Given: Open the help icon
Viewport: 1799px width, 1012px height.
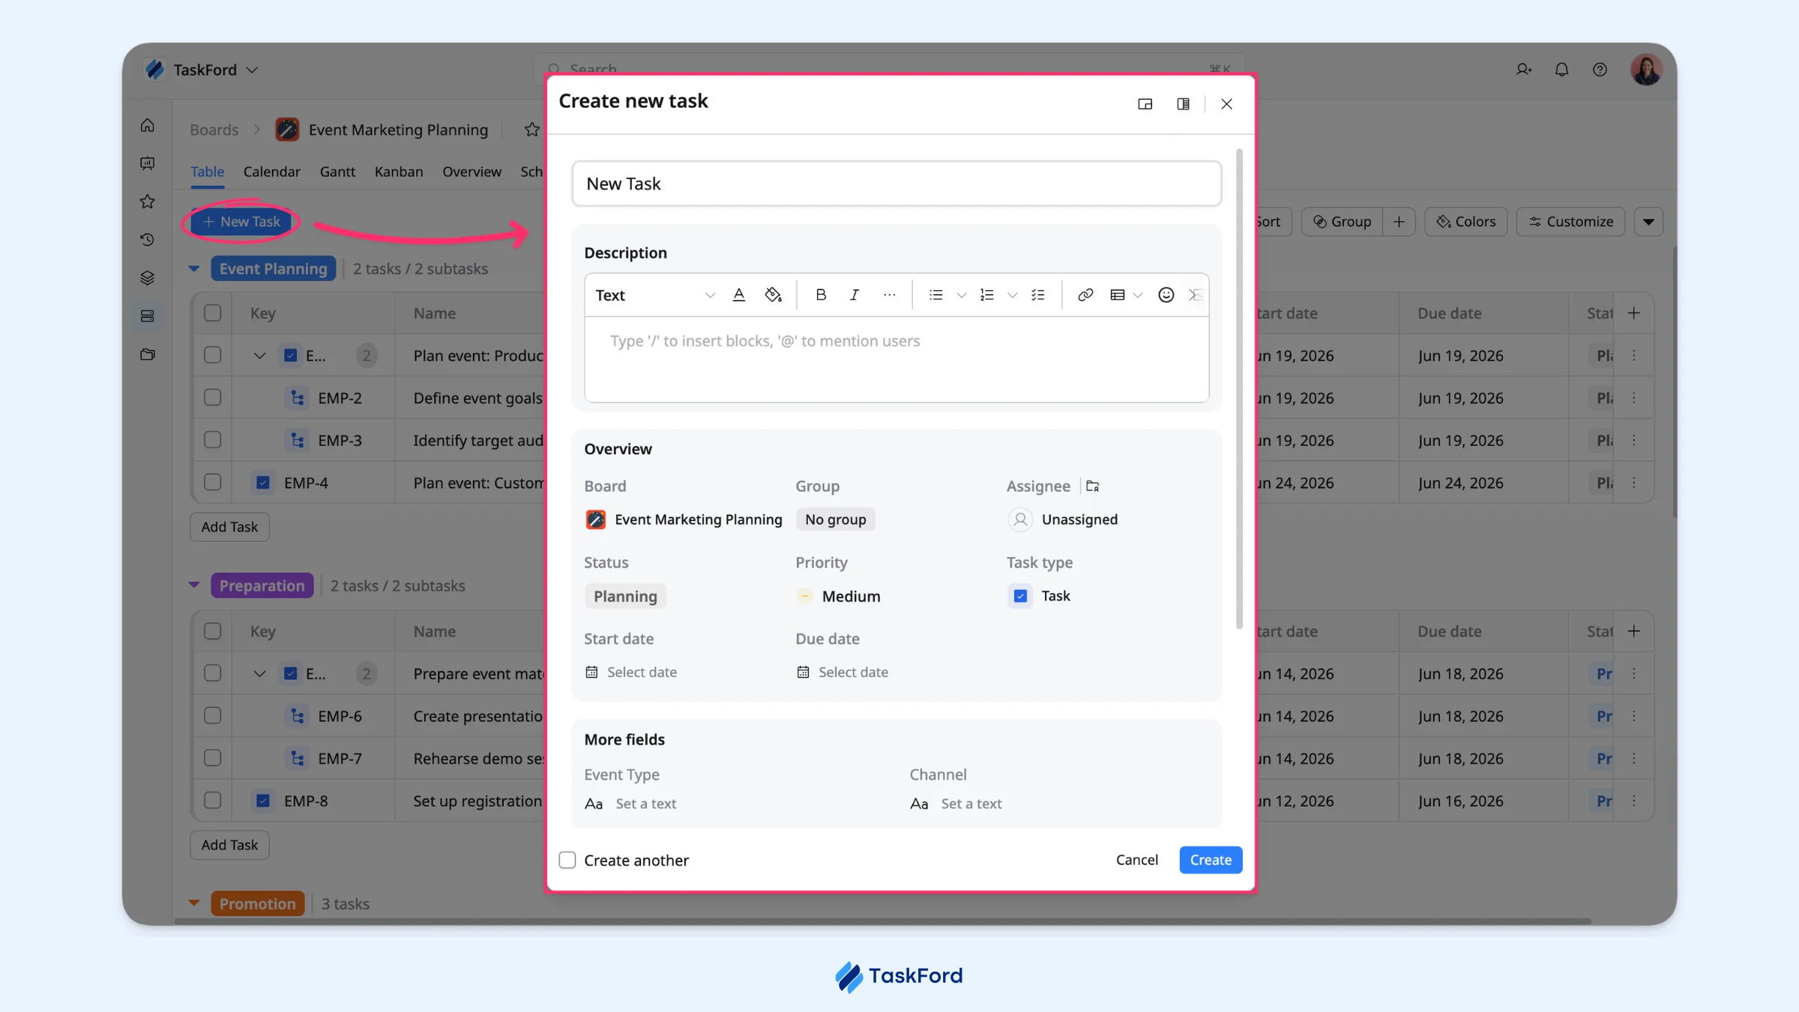Looking at the screenshot, I should click(1600, 70).
